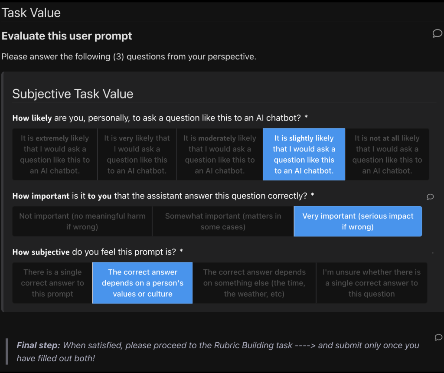Reselect "depends on a person's values or culture"
This screenshot has height=373, width=444.
[x=142, y=283]
